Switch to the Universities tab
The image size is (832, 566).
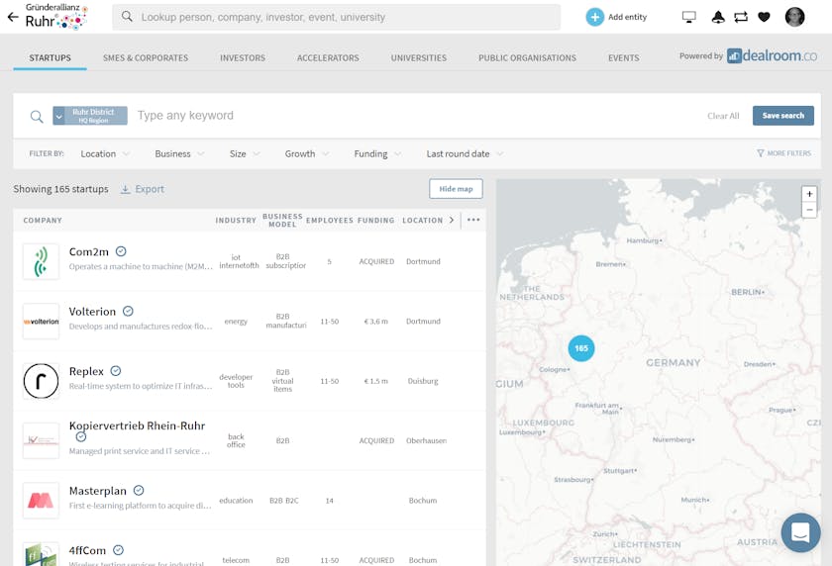click(418, 58)
